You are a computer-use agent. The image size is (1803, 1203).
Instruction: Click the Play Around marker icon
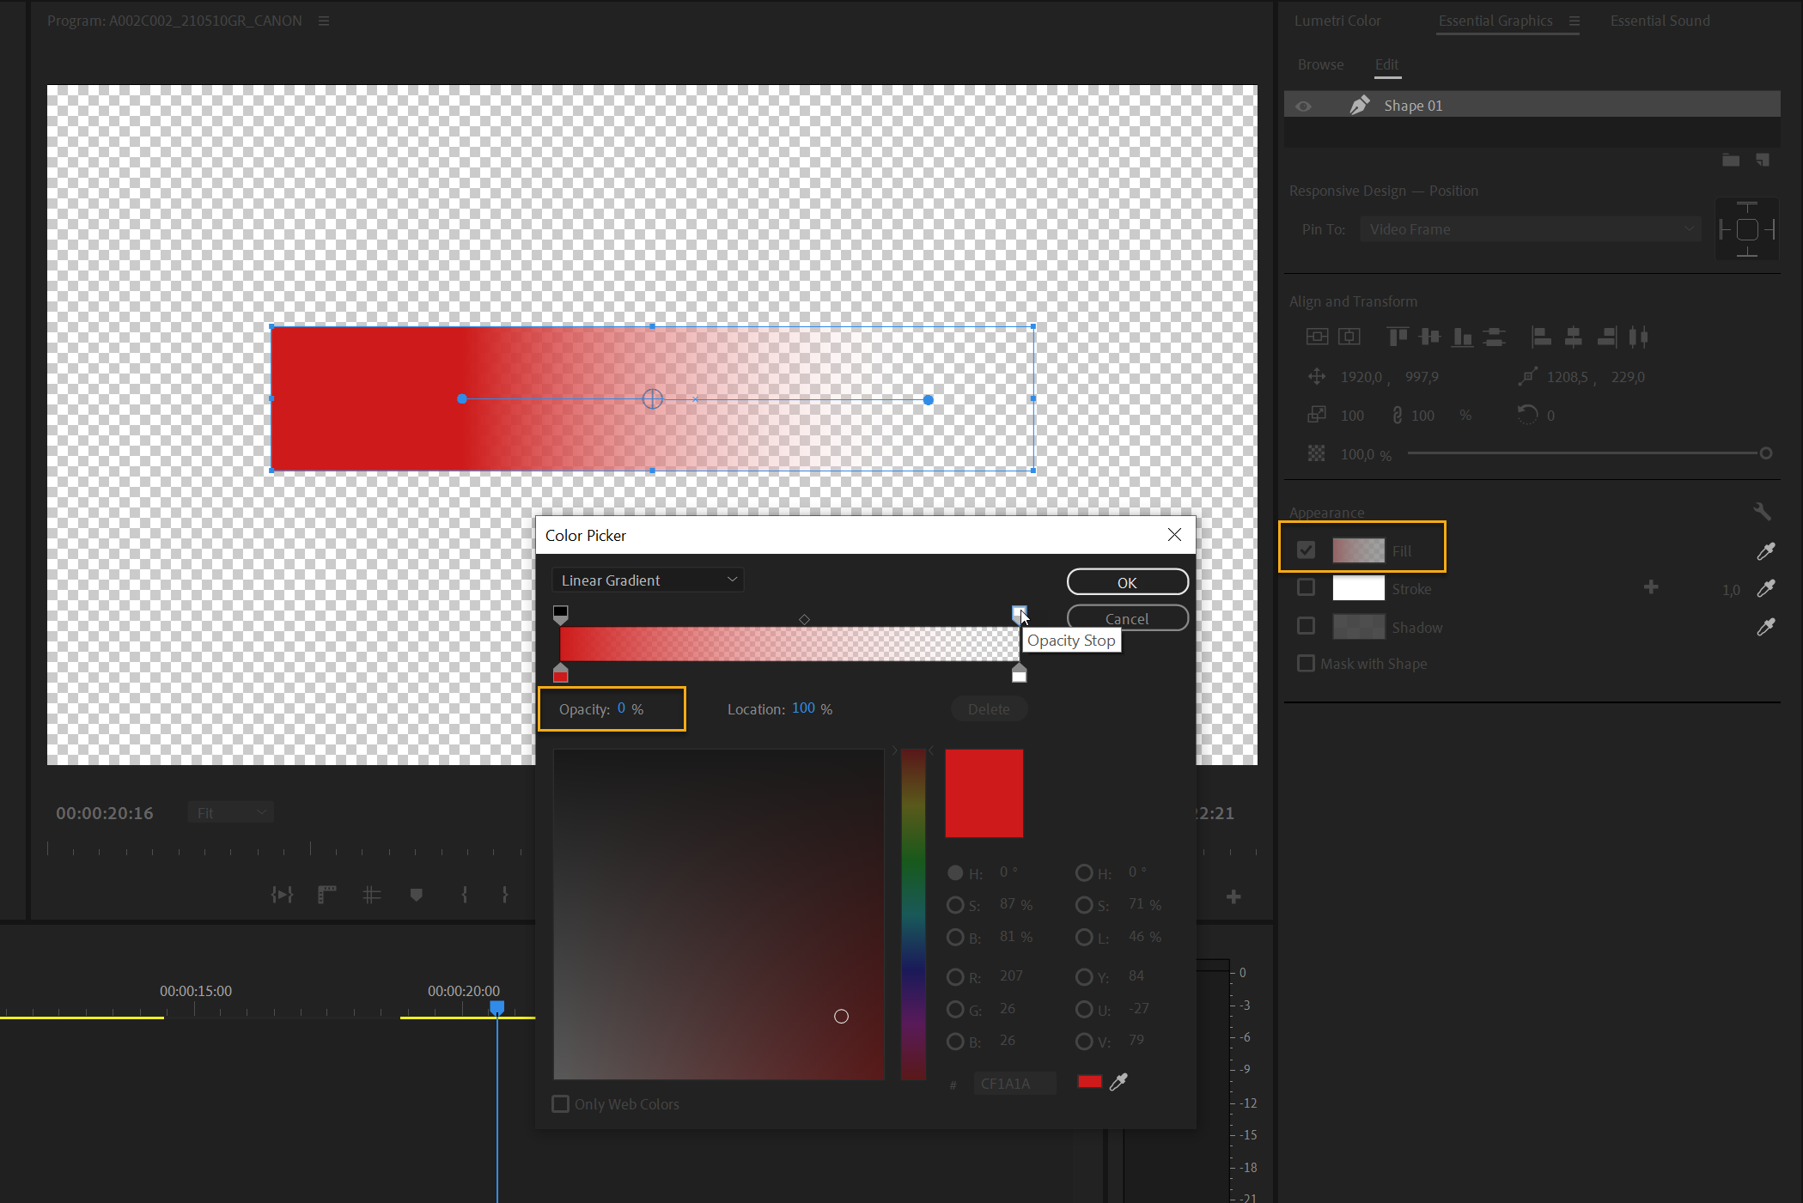(282, 894)
